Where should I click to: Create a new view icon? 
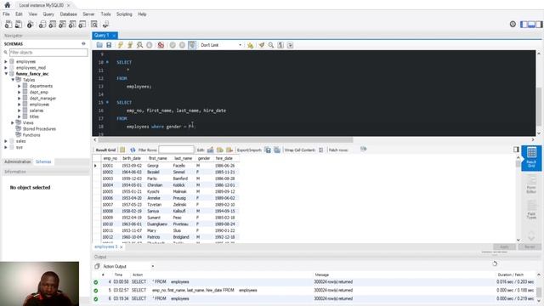[62, 25]
